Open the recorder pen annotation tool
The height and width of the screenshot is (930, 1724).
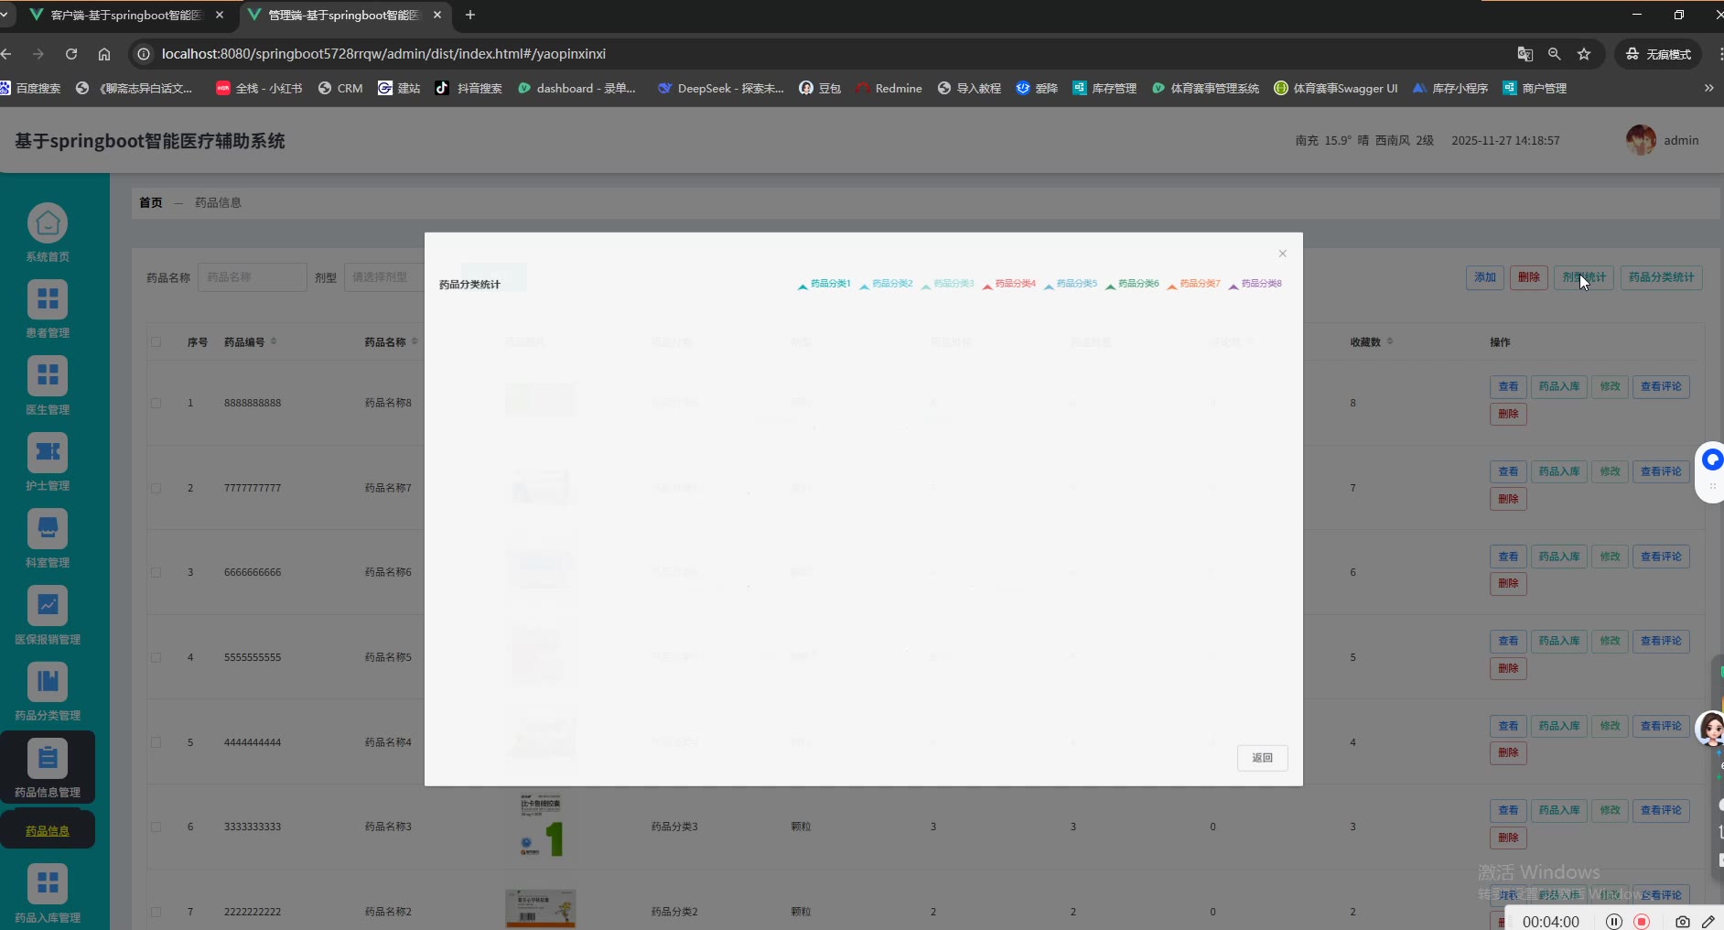(x=1708, y=922)
